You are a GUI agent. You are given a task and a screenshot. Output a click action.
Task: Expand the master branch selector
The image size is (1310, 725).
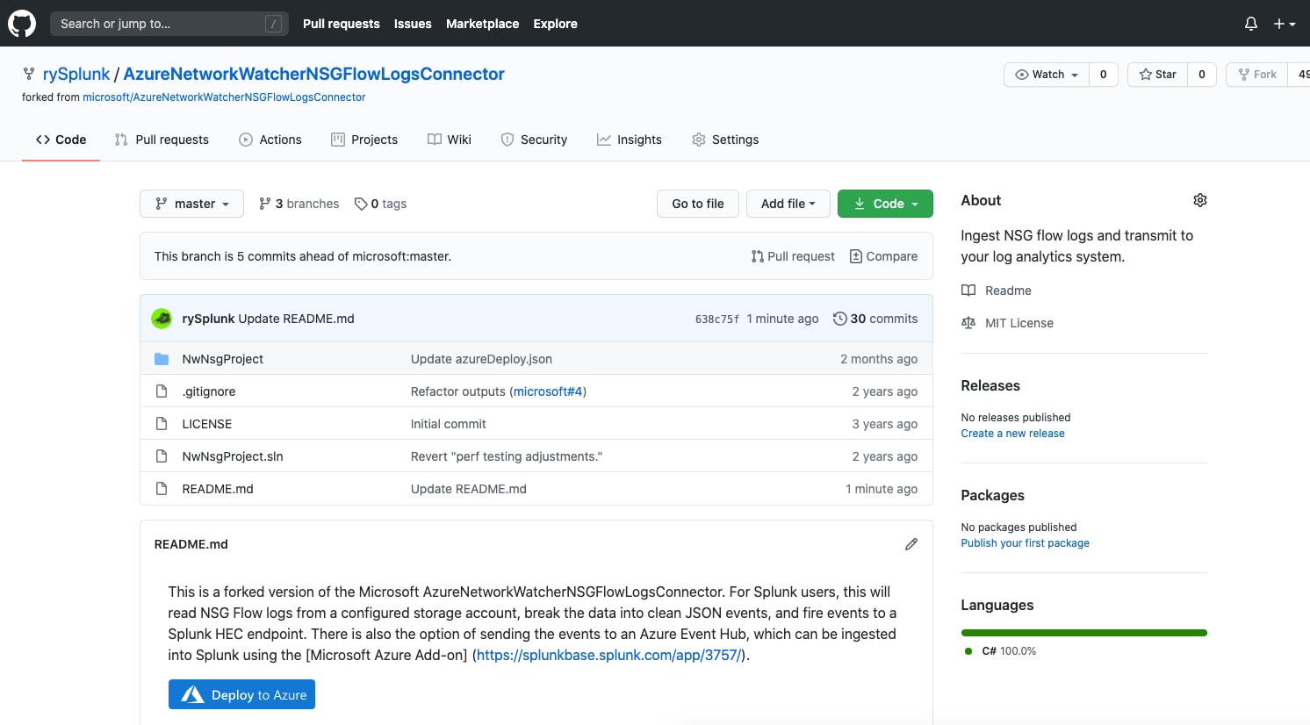click(x=191, y=204)
